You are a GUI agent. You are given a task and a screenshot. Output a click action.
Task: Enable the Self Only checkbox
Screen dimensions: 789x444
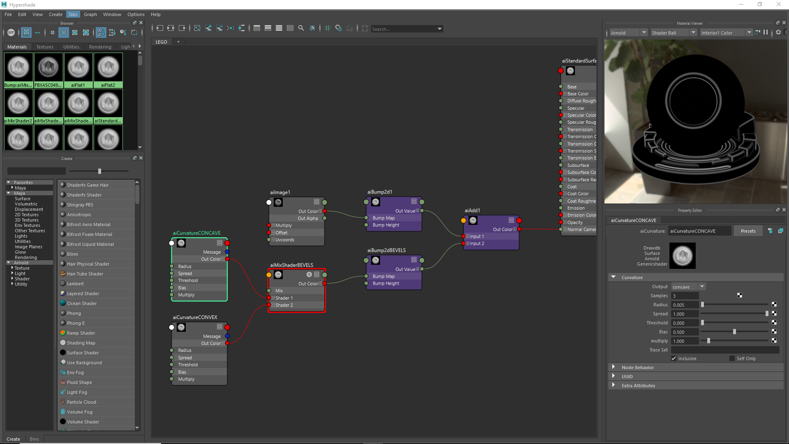click(x=732, y=358)
